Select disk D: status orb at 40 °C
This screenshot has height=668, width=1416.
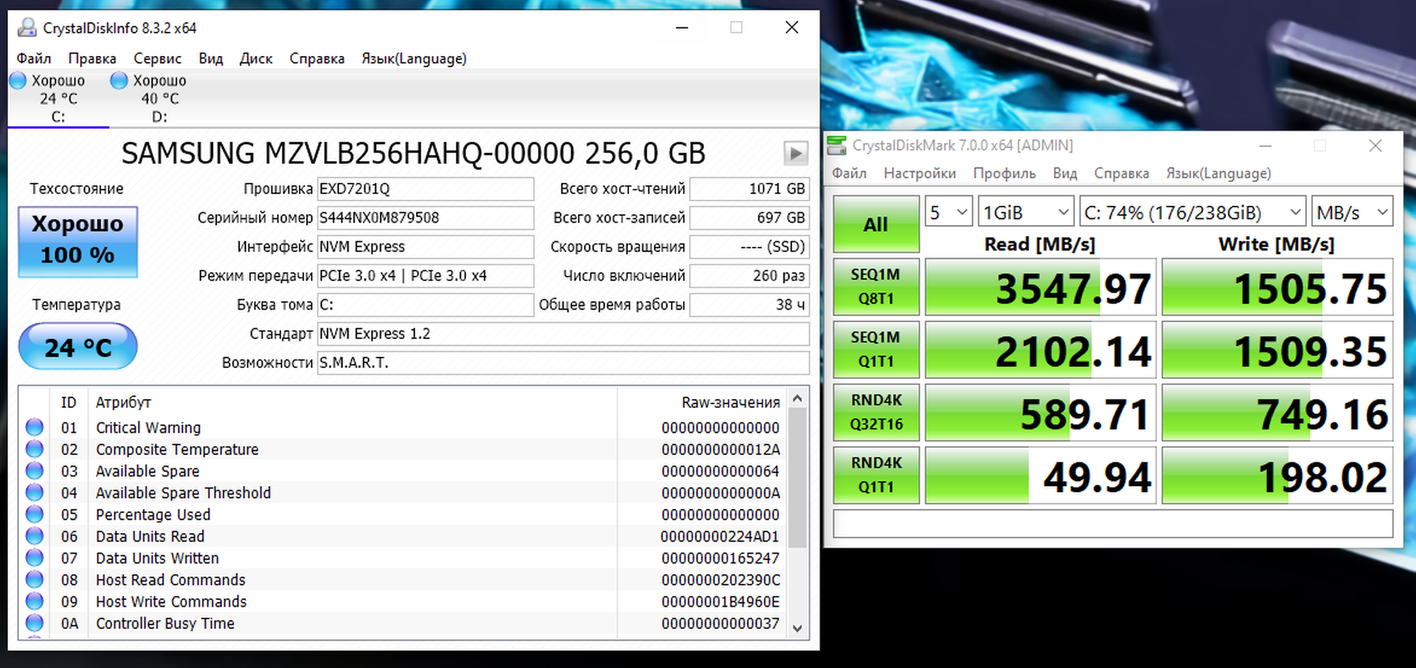[x=119, y=80]
